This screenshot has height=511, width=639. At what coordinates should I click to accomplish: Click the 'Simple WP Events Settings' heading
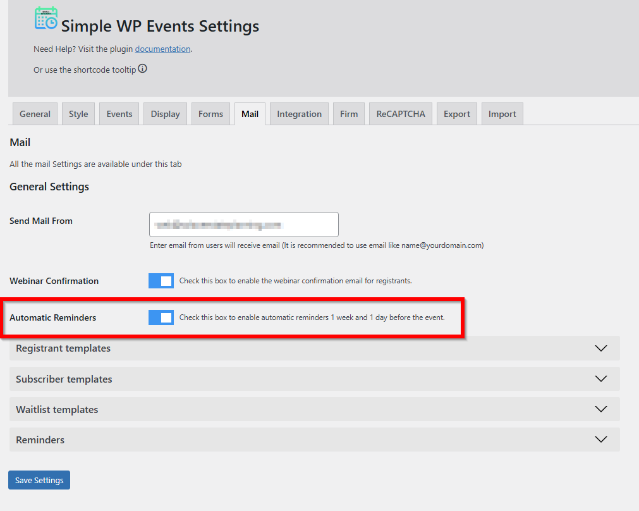click(x=160, y=26)
